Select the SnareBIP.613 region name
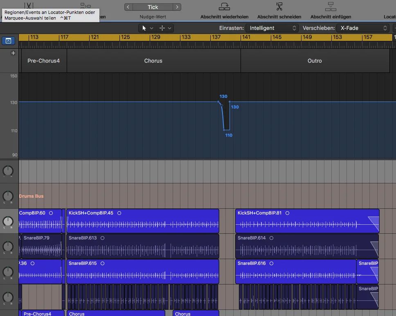The height and width of the screenshot is (316, 396). (x=83, y=238)
